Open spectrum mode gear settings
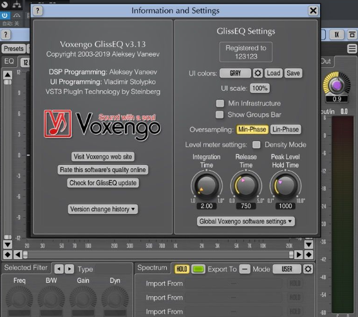The image size is (358, 317). 308,269
